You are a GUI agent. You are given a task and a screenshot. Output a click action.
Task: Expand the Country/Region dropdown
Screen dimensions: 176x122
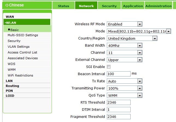pyautogui.click(x=132, y=38)
